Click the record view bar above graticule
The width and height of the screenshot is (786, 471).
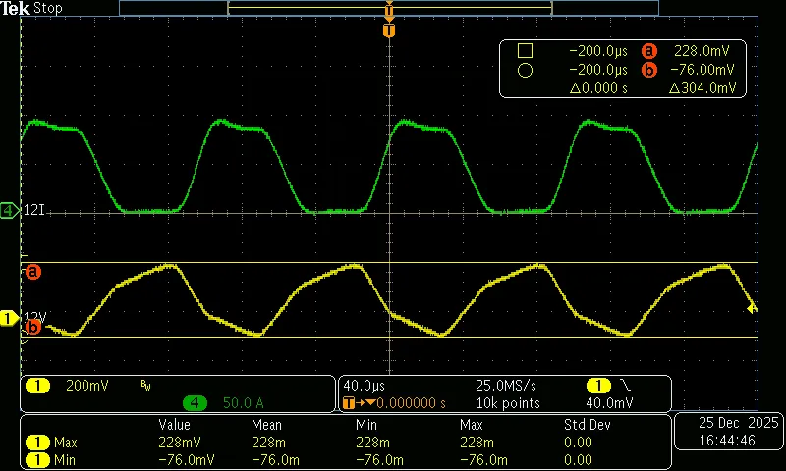tap(389, 8)
